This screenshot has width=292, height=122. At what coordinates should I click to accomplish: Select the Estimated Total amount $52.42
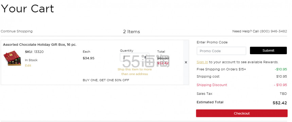click(280, 103)
